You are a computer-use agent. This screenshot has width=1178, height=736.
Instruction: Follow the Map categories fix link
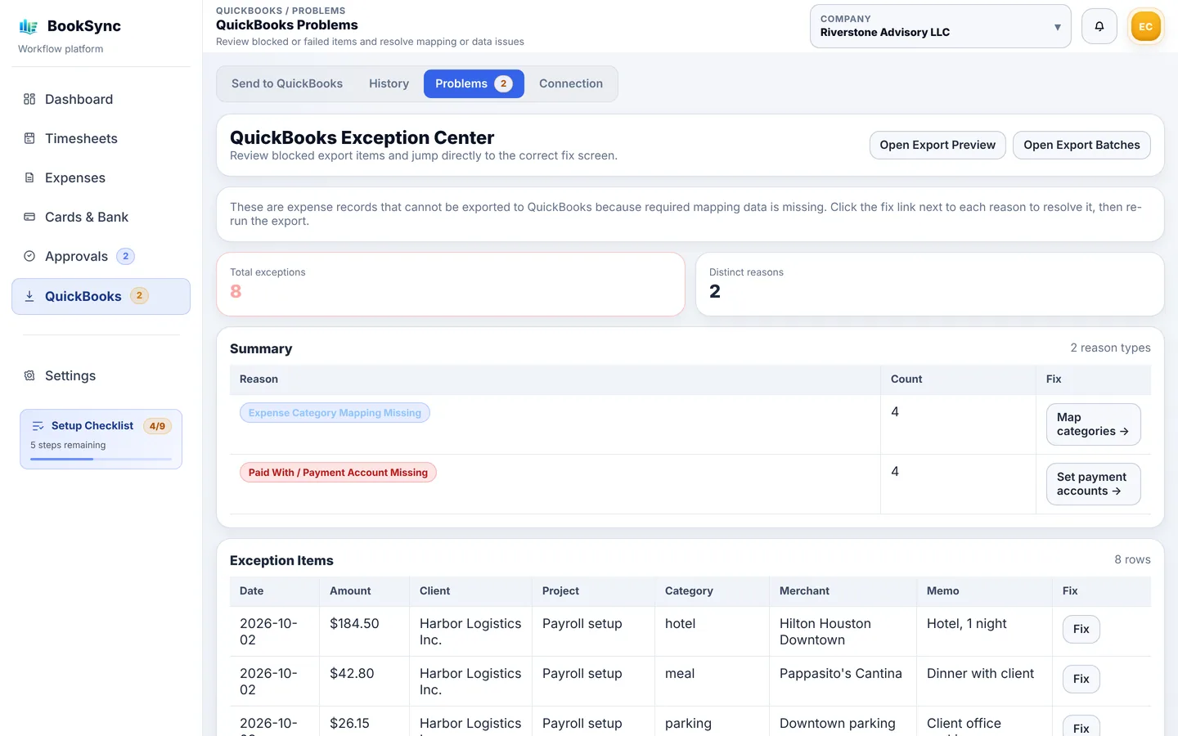(1093, 424)
